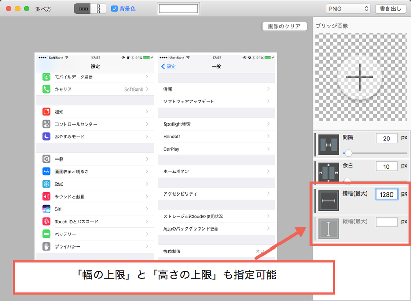Click the red 通知 icon
Viewport: 411px width, 301px height.
[46, 112]
